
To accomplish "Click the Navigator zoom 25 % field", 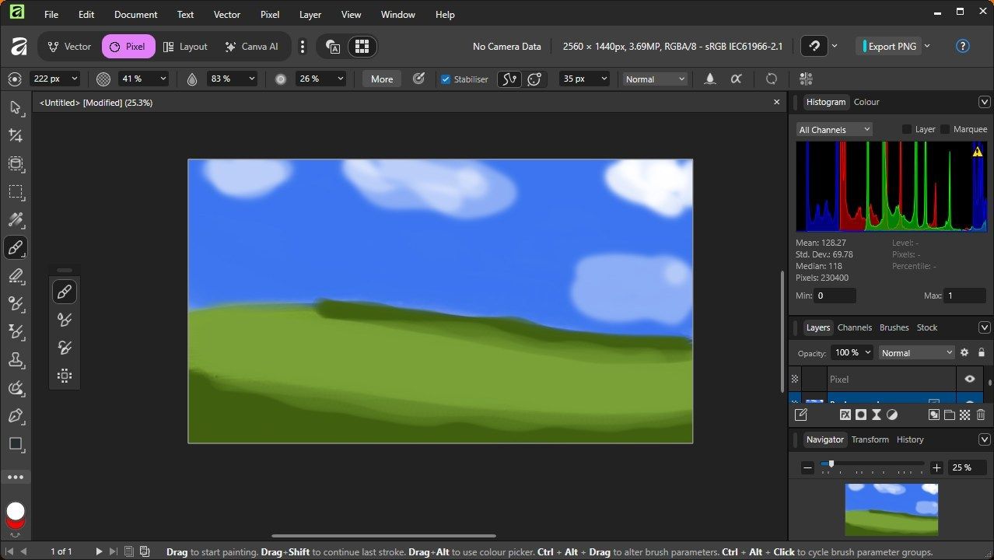I will pyautogui.click(x=965, y=467).
